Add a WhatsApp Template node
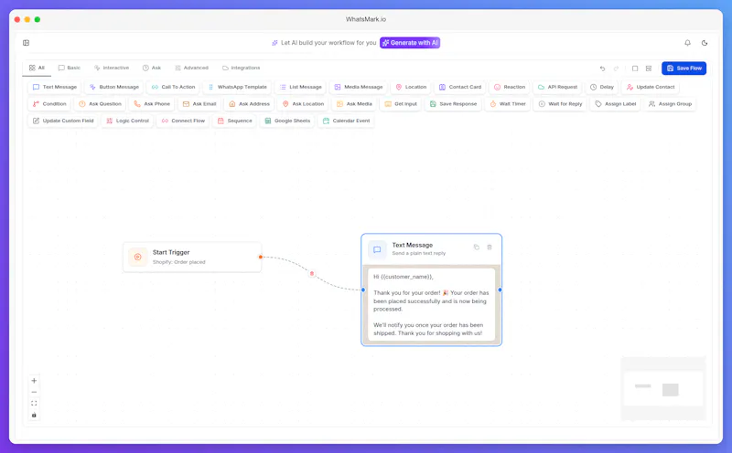 237,87
